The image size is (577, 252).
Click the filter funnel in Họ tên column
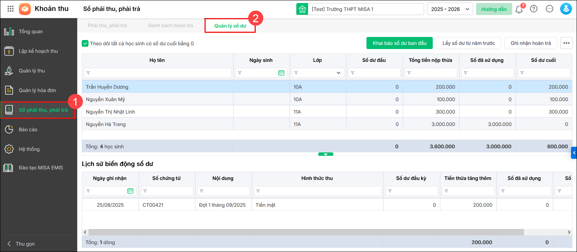tap(88, 73)
